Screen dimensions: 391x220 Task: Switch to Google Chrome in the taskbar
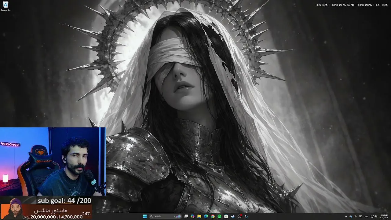pyautogui.click(x=213, y=216)
